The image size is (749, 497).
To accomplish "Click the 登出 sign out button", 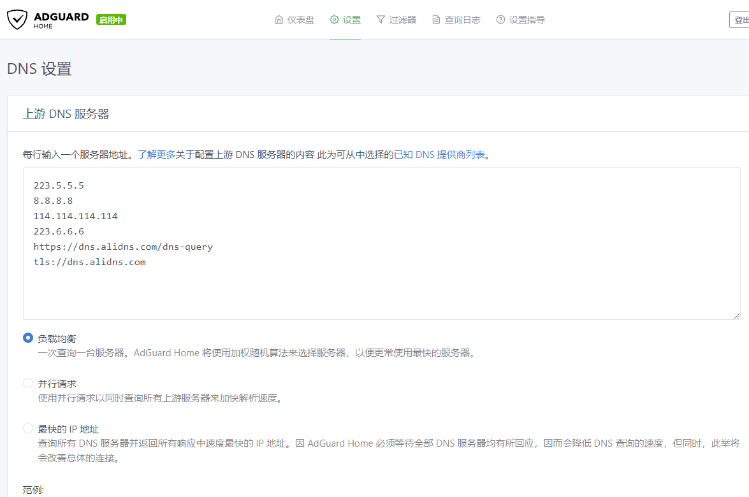I will pos(739,20).
